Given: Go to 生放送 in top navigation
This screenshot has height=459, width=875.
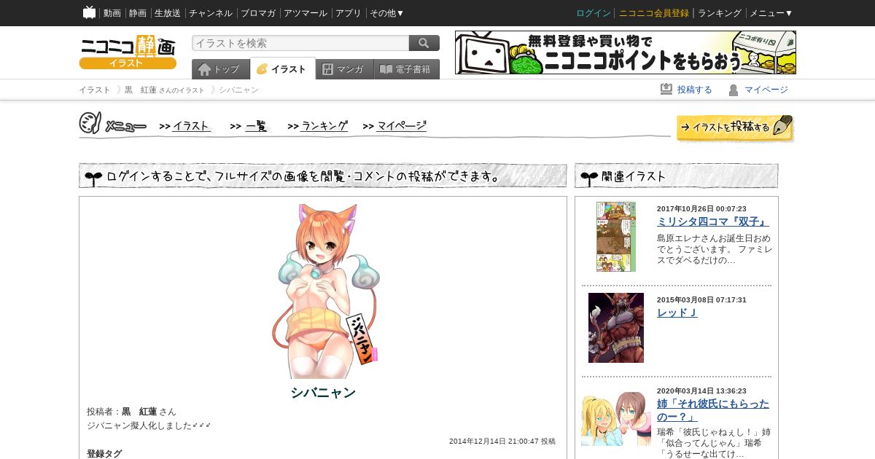Looking at the screenshot, I should pos(168,13).
